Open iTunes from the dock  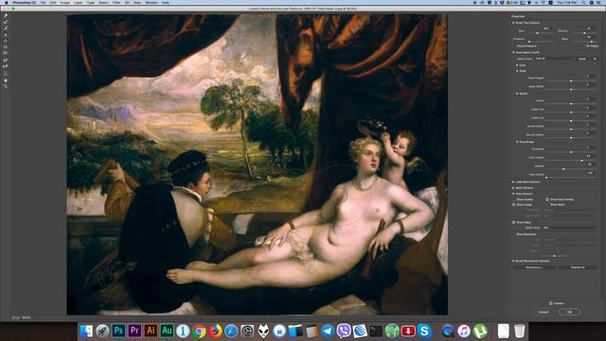464,331
